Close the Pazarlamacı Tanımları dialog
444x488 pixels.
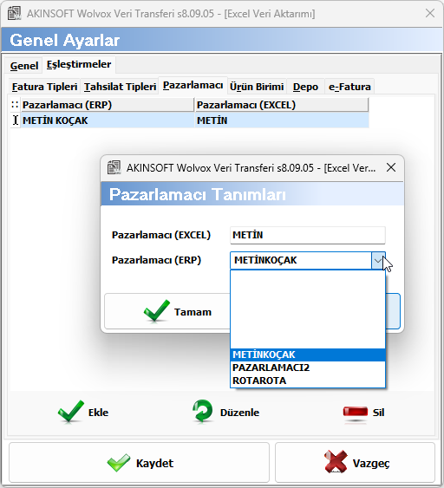coord(391,167)
